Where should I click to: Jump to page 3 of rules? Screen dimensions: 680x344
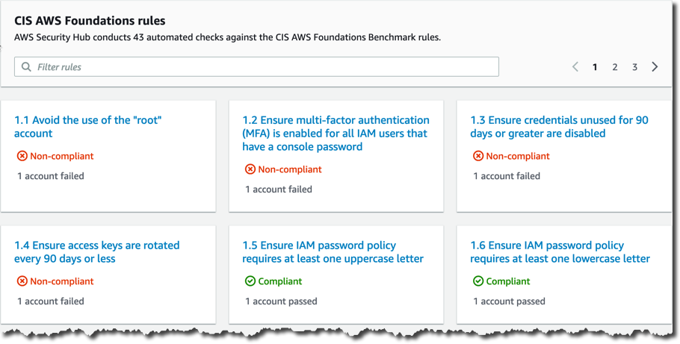[635, 67]
